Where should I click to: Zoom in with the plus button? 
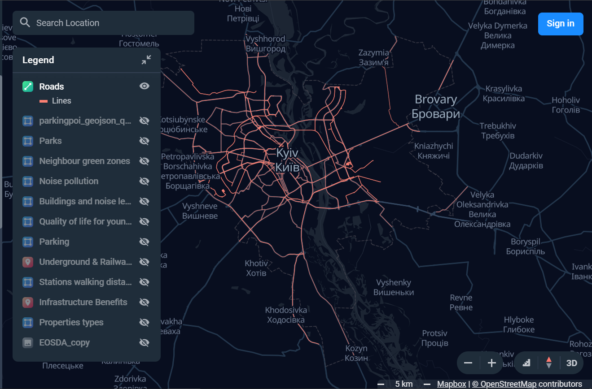(491, 363)
